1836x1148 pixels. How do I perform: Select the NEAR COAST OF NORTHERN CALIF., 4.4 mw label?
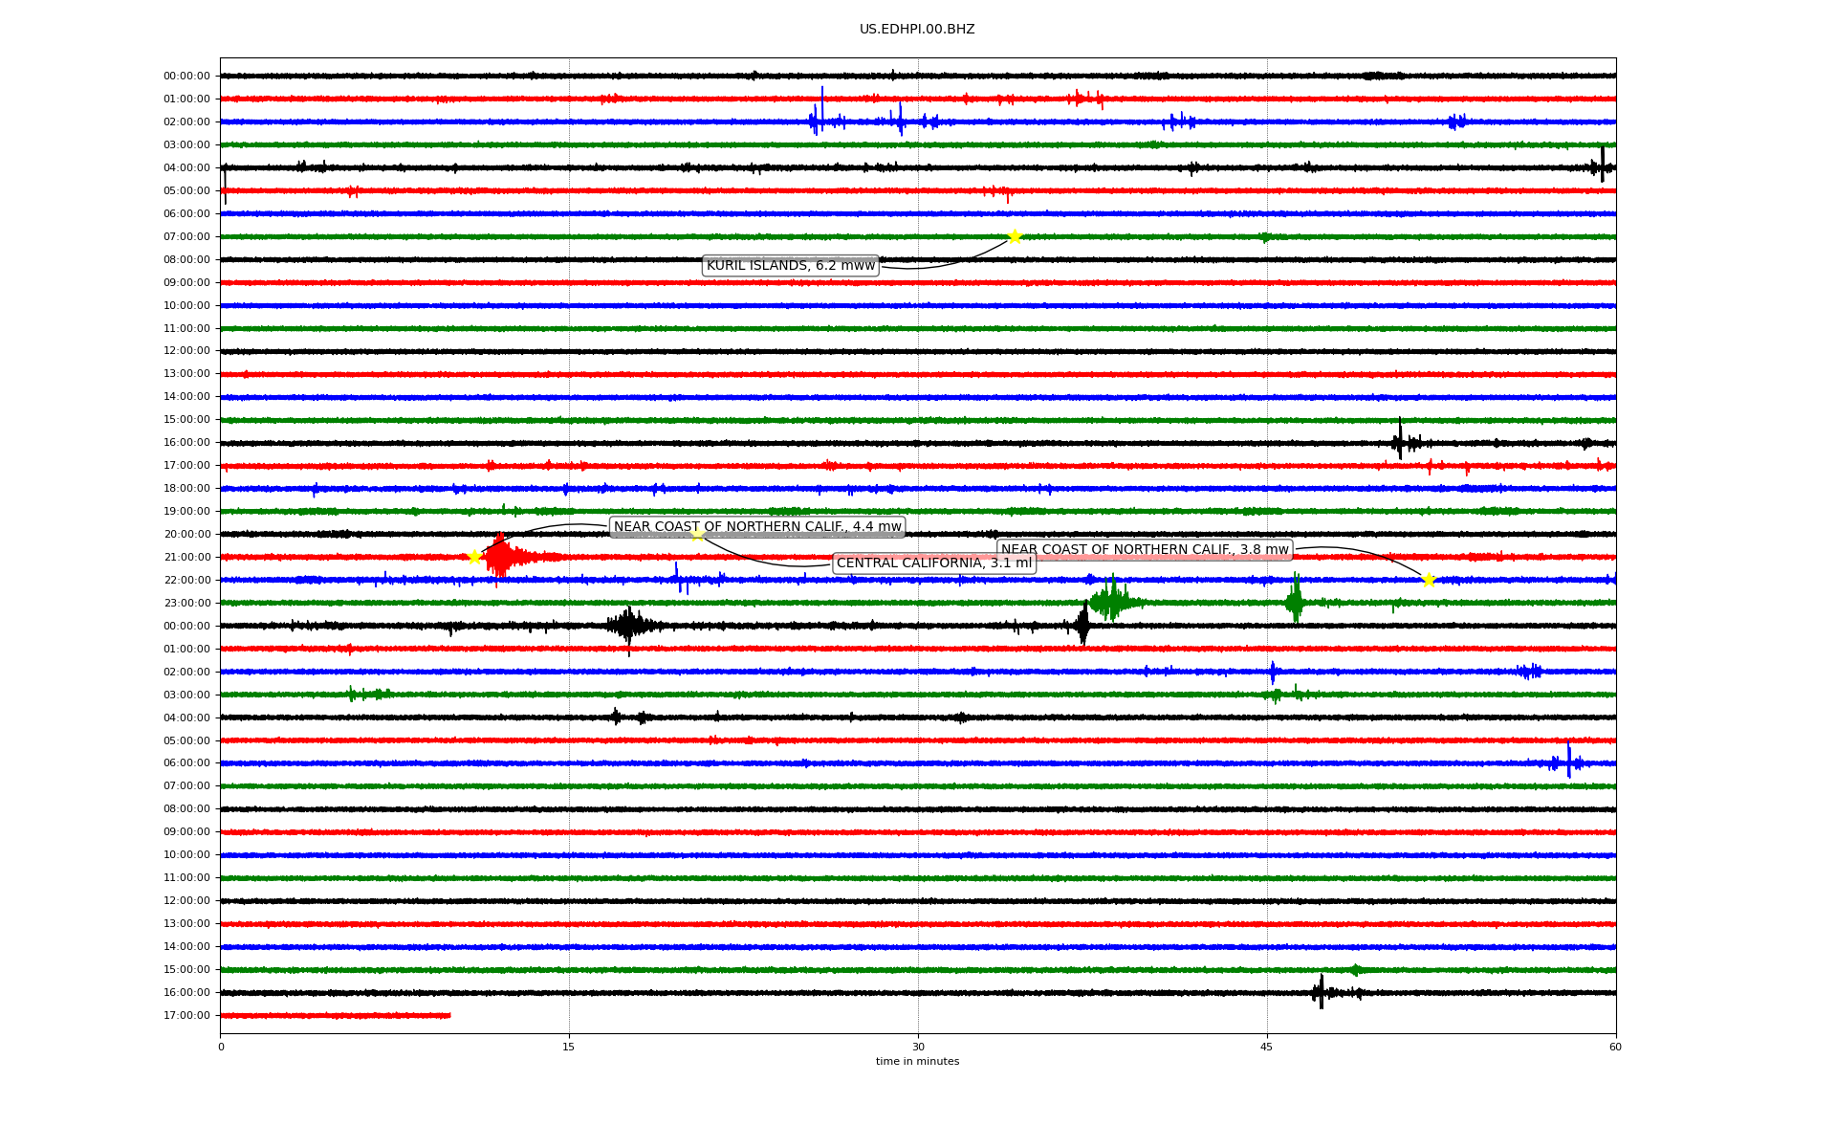pyautogui.click(x=756, y=527)
